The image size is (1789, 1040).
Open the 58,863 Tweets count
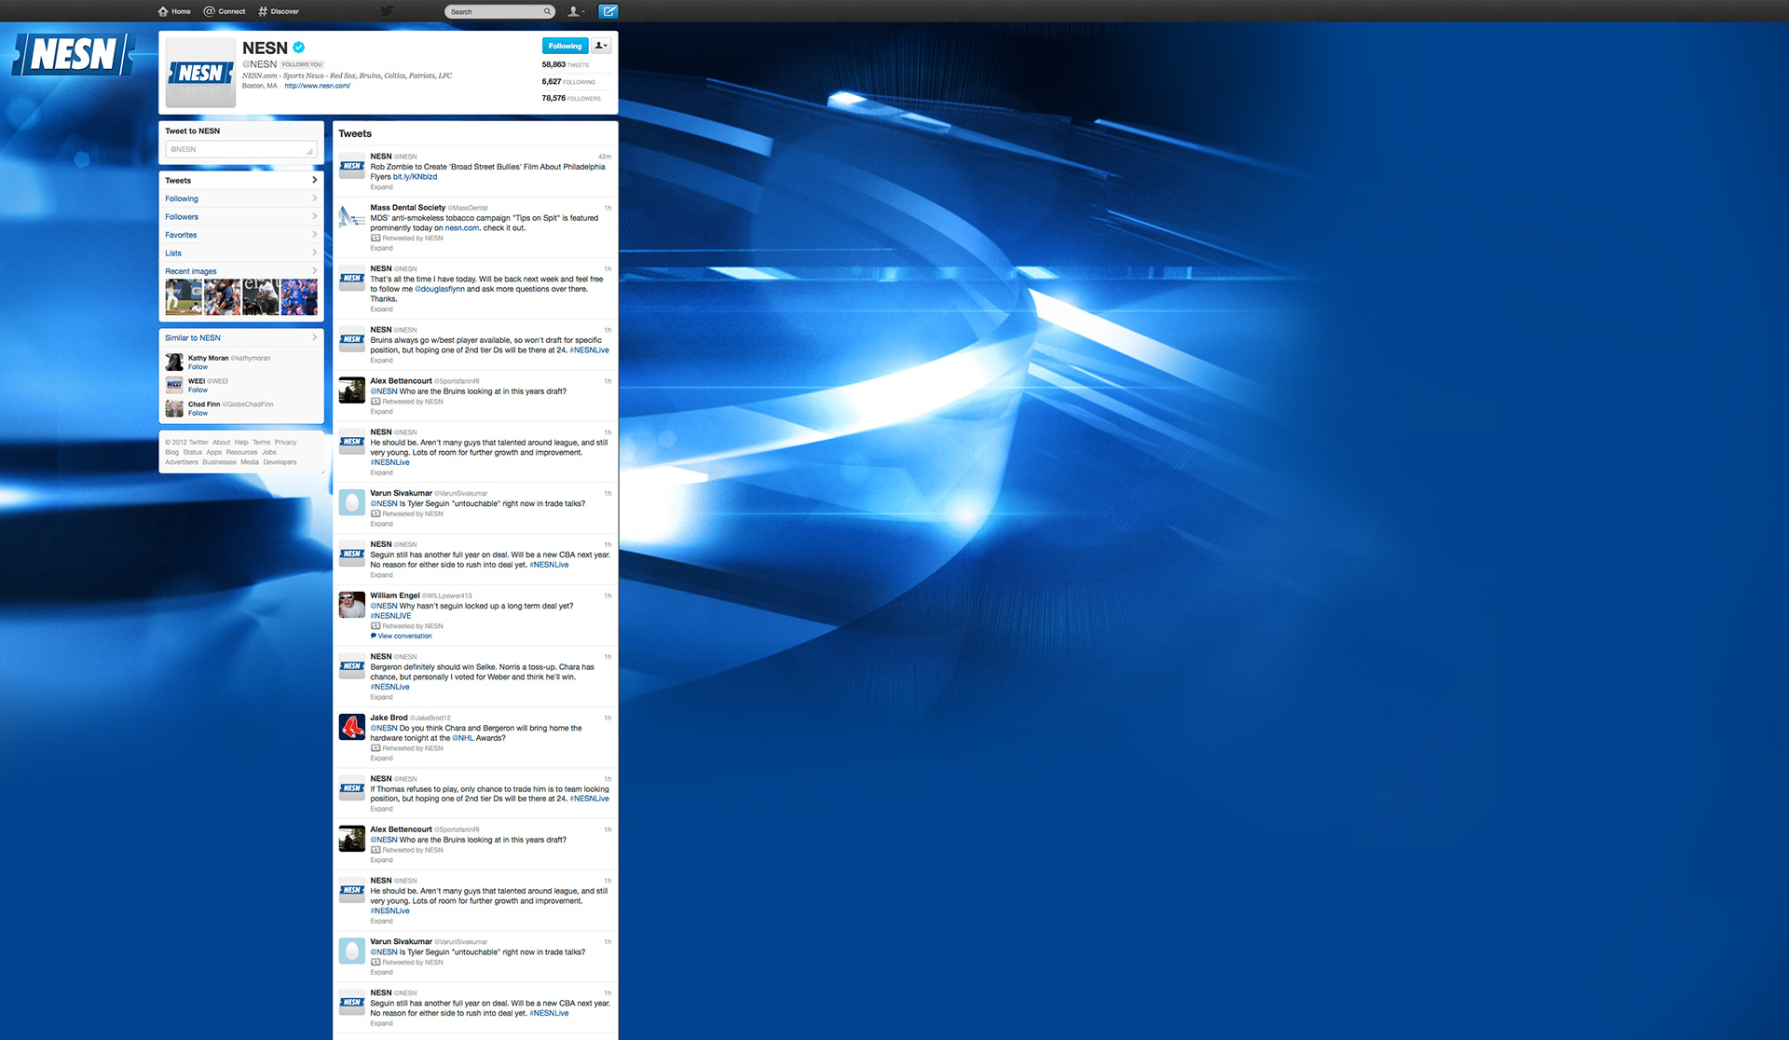coord(566,65)
